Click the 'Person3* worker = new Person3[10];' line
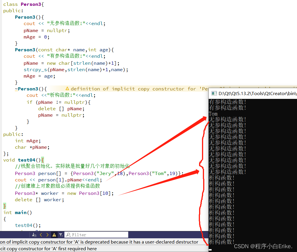Screen dimensions: 297x252 pyautogui.click(x=64, y=193)
